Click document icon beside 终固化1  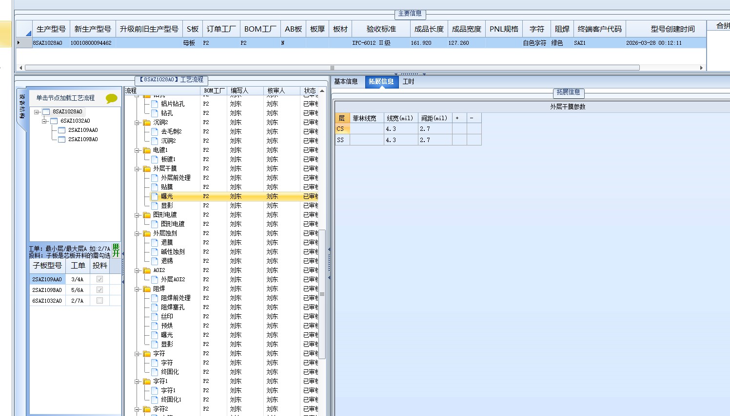tap(155, 399)
